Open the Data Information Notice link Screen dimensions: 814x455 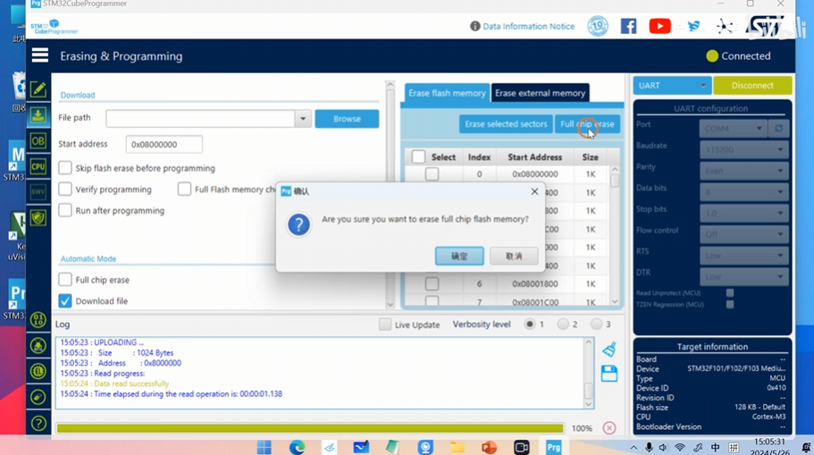pyautogui.click(x=528, y=26)
